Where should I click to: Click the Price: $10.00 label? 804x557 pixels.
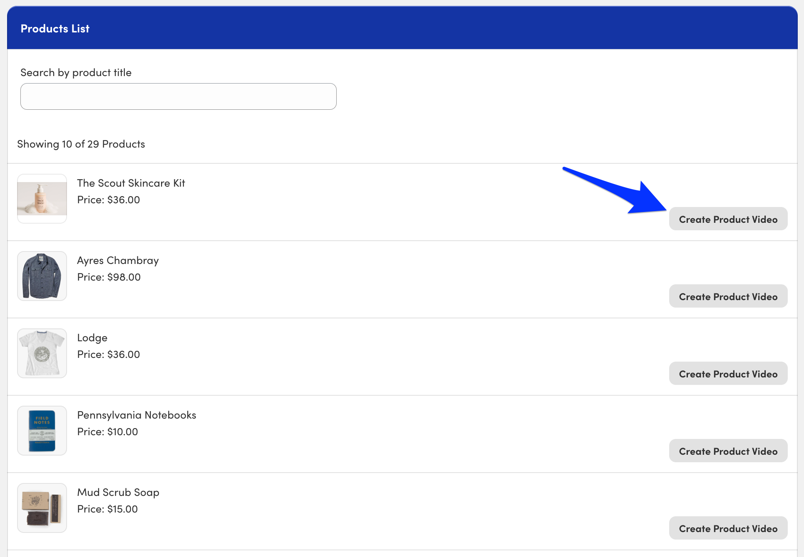click(x=107, y=431)
